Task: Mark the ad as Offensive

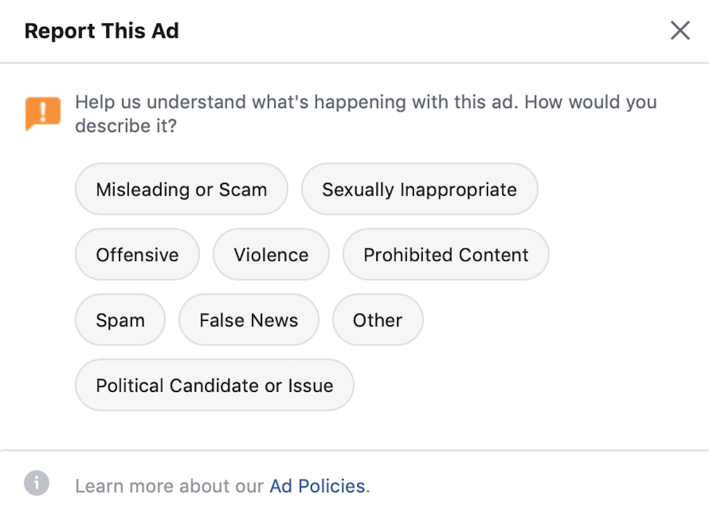Action: coord(137,255)
